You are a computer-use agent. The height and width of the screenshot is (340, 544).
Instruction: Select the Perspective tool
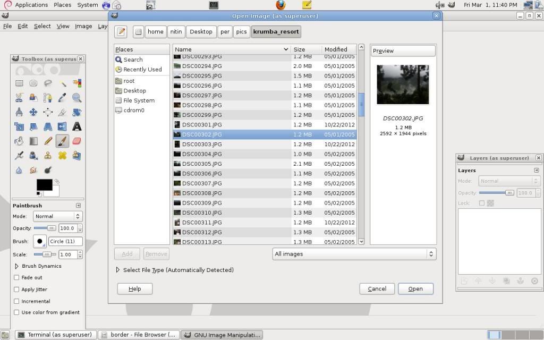click(48, 126)
